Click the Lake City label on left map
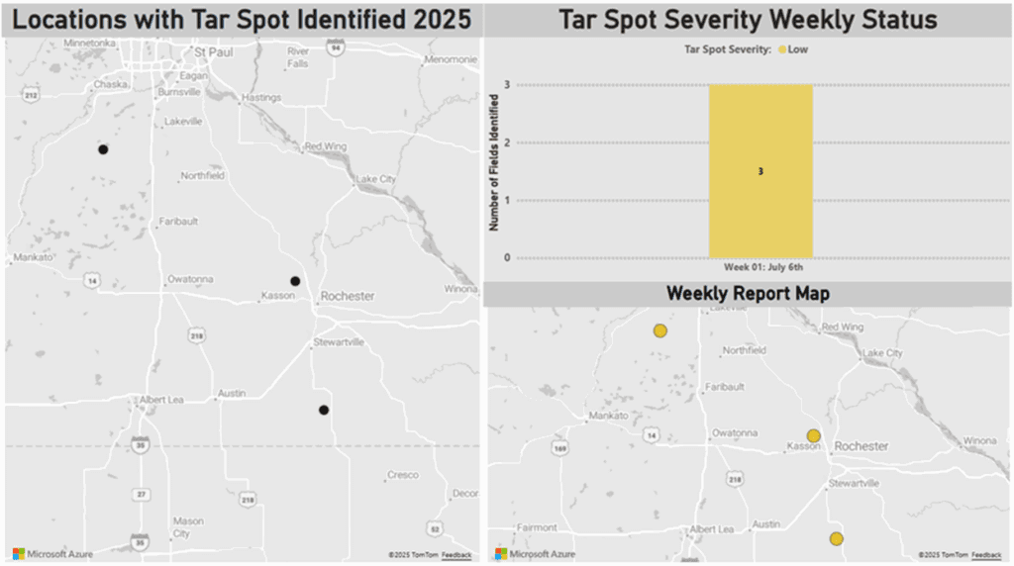Screen dimensions: 1014x566 click(x=375, y=179)
